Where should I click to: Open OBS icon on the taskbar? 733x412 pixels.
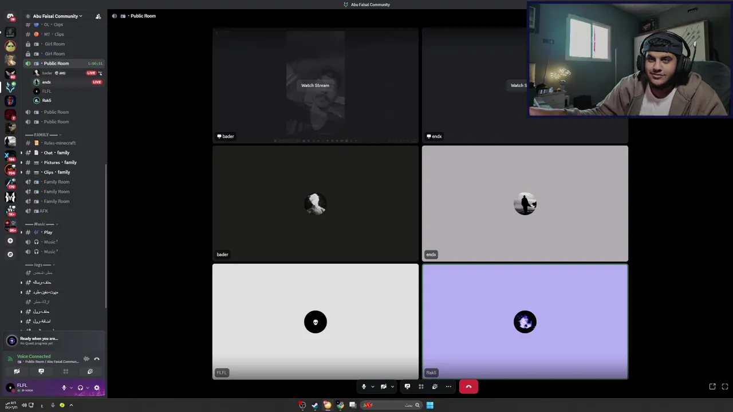pyautogui.click(x=302, y=405)
